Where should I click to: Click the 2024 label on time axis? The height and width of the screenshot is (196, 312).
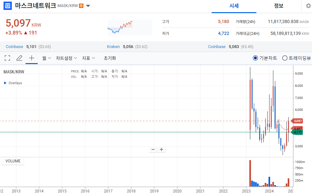tap(269, 191)
